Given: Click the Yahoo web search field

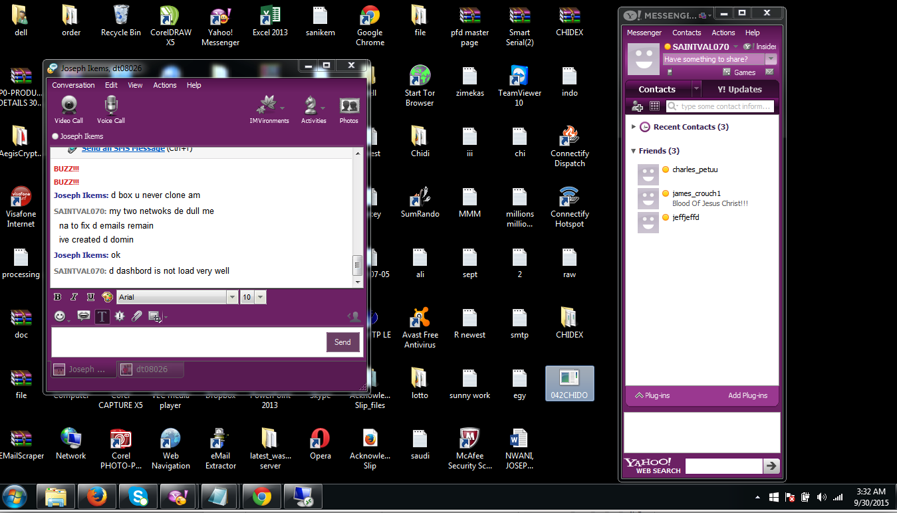Looking at the screenshot, I should point(723,466).
